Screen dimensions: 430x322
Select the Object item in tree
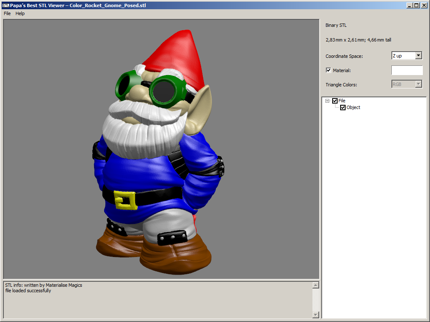[x=353, y=108]
